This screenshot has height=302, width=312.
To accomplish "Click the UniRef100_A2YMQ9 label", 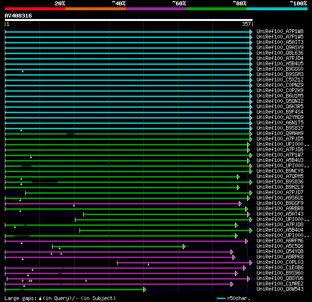I will pos(280,118).
